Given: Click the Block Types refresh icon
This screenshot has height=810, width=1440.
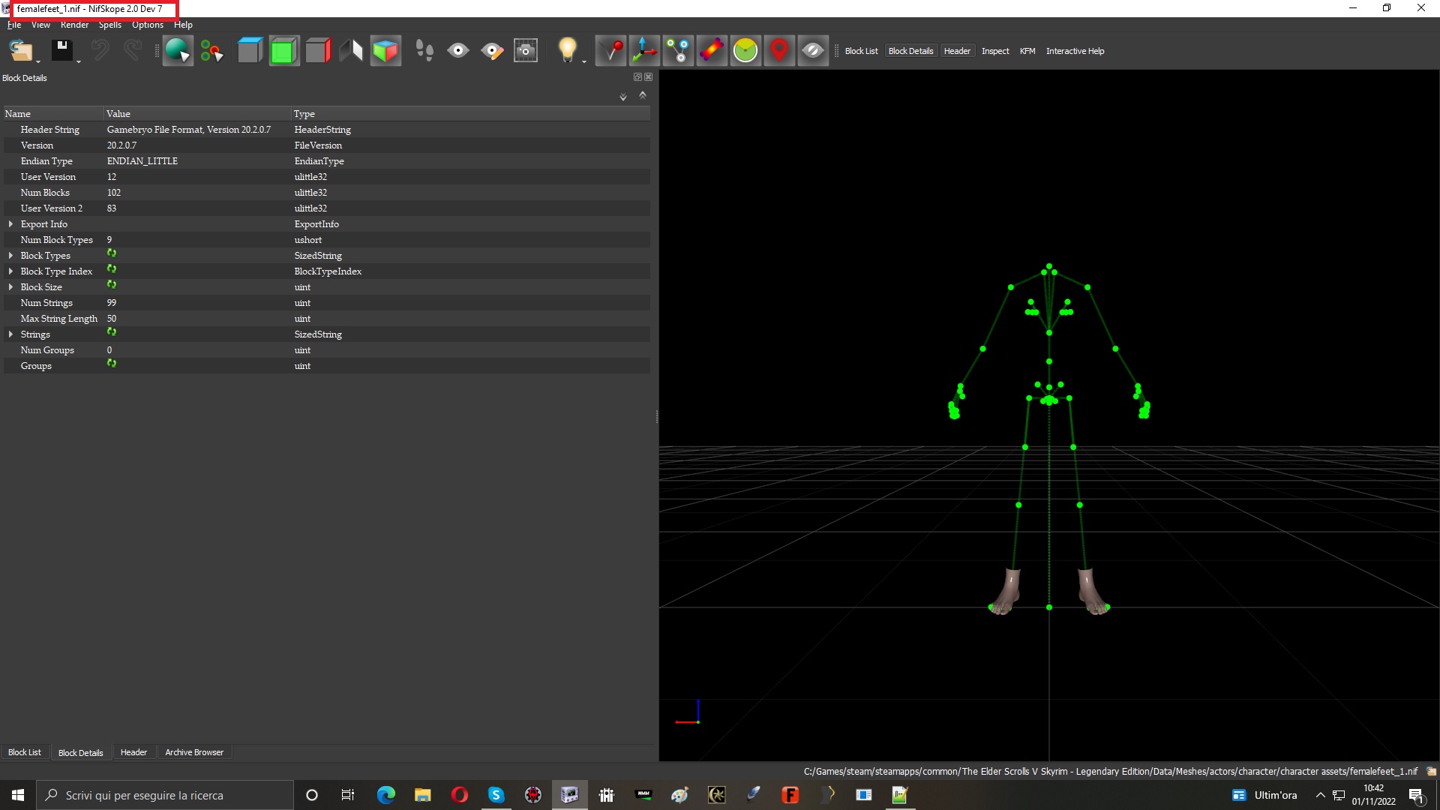Looking at the screenshot, I should pos(112,253).
